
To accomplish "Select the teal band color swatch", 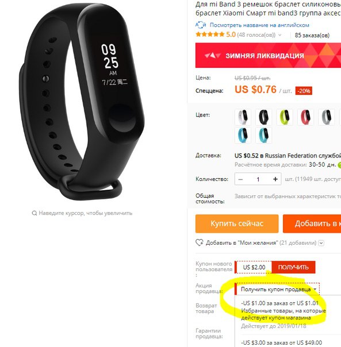I will pyautogui.click(x=263, y=135).
